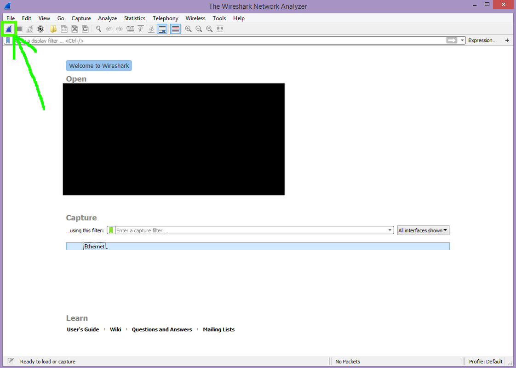This screenshot has width=516, height=368.
Task: Click the Go to specified packet icon
Action: pyautogui.click(x=130, y=29)
